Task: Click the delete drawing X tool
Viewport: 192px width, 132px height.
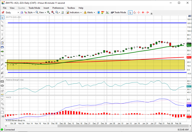Action: tap(2, 99)
